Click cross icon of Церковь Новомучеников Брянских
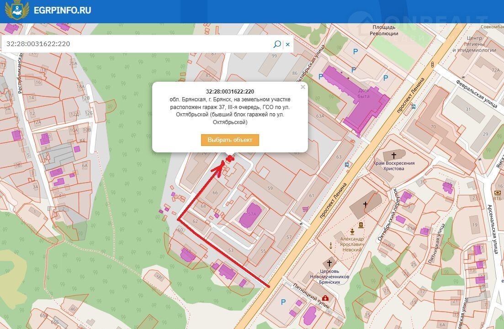Viewport: 504px width, 329px height. point(329,263)
